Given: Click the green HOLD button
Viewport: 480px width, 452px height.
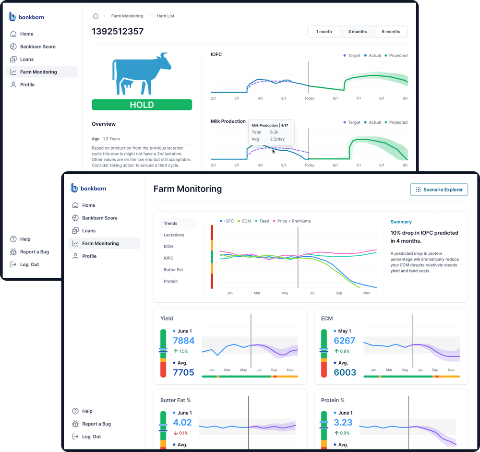Looking at the screenshot, I should 142,105.
